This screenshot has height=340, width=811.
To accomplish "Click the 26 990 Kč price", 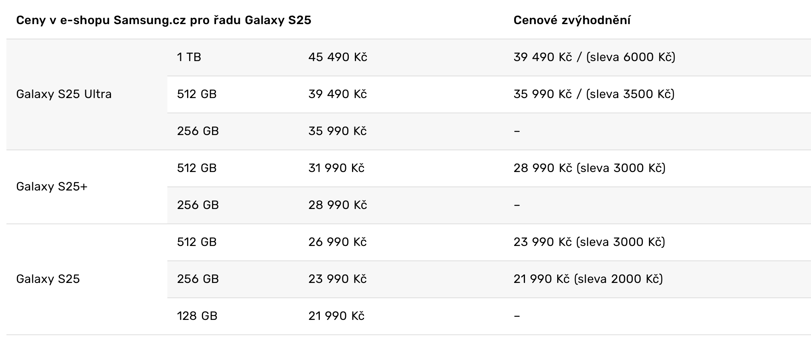I will pyautogui.click(x=338, y=242).
